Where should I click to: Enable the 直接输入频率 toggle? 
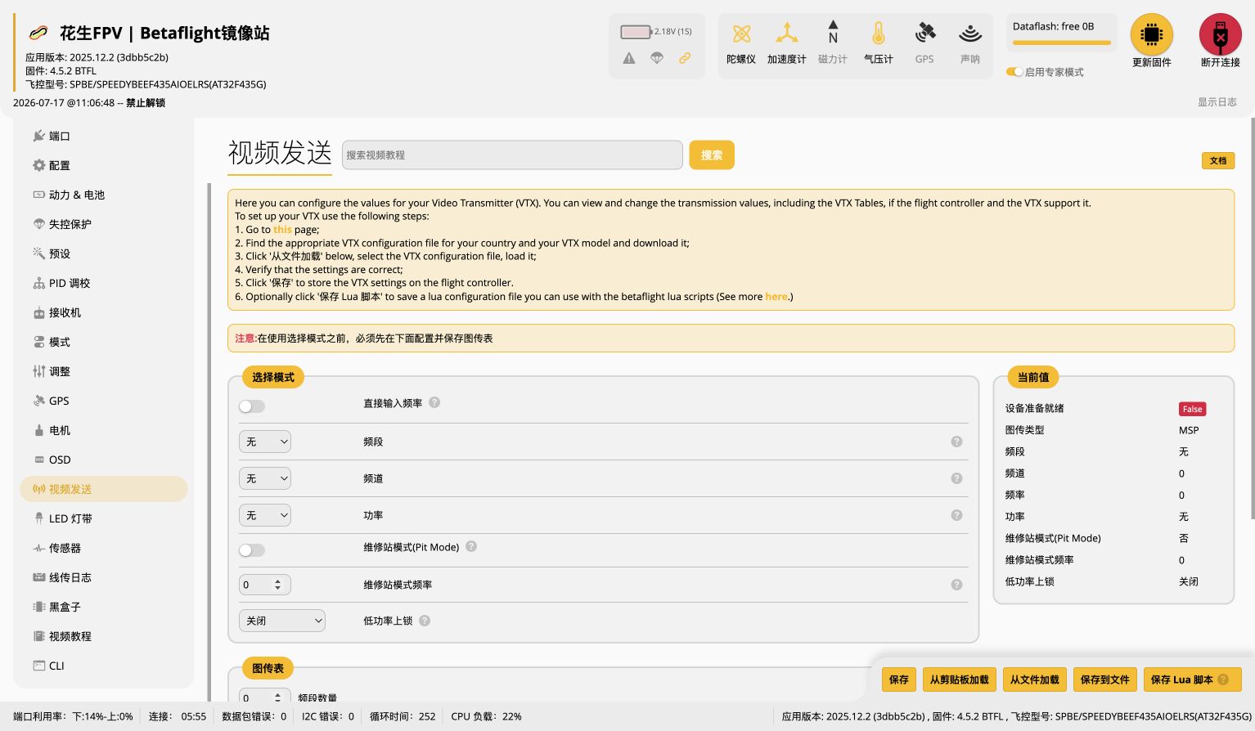252,406
